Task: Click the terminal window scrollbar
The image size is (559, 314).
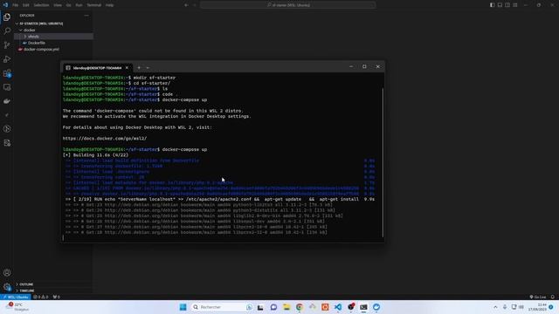Action: pyautogui.click(x=383, y=162)
